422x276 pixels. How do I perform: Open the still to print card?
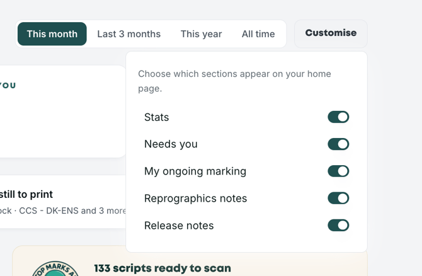point(63,202)
